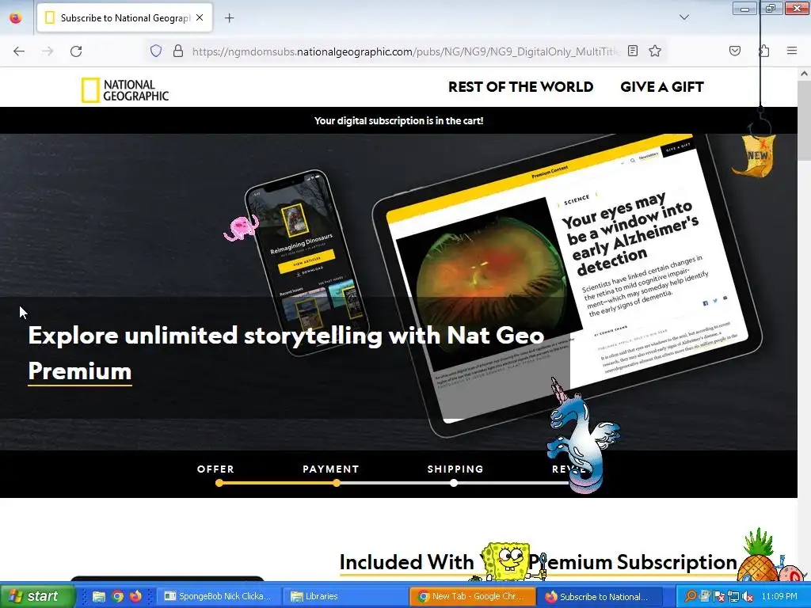Click the cart notice banner text
Viewport: 811px width, 608px height.
[x=399, y=120]
